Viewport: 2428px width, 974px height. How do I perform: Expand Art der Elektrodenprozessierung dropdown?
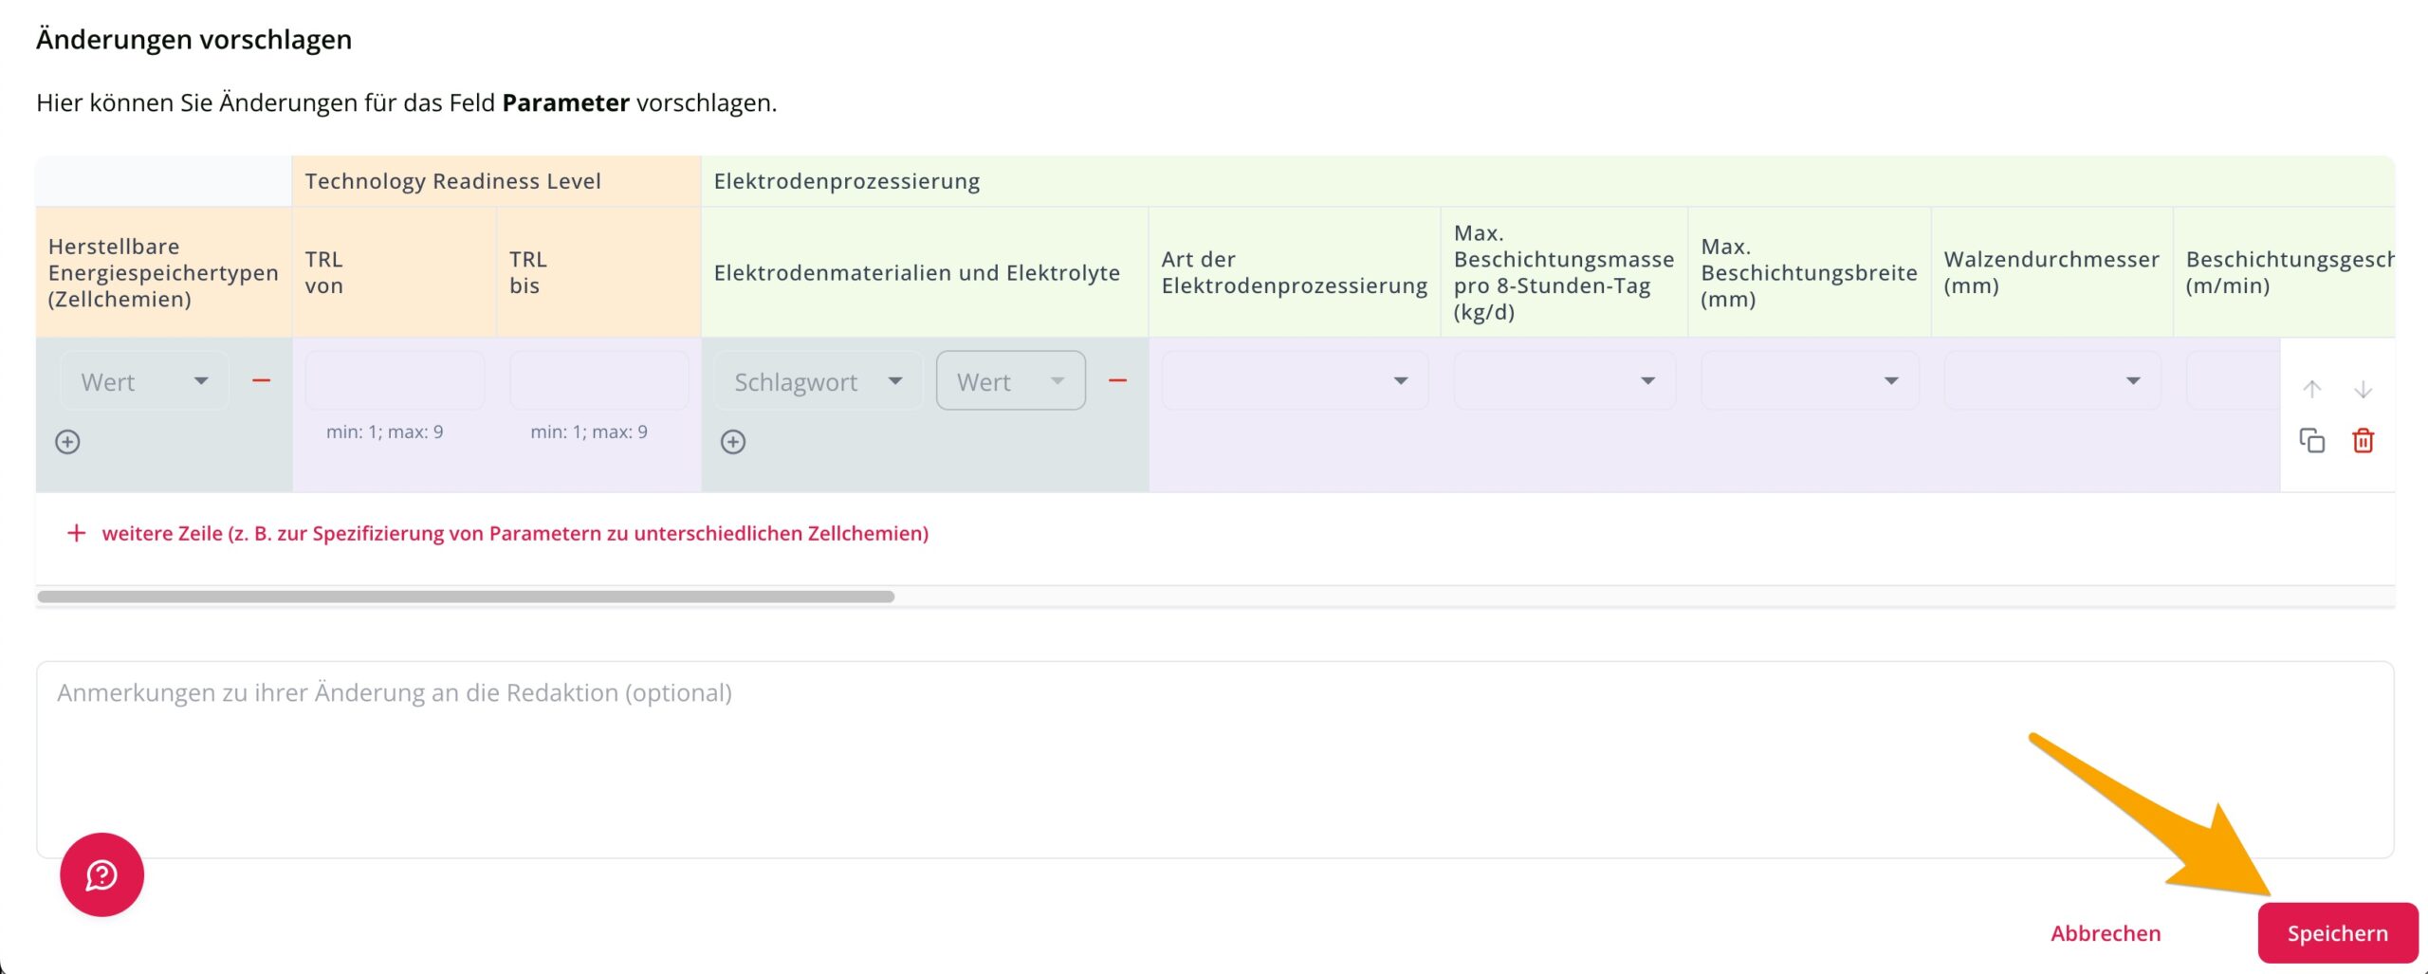(1294, 381)
